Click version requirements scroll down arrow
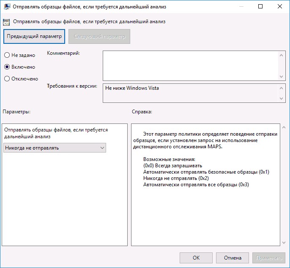This screenshot has height=268, width=290. coord(281,99)
